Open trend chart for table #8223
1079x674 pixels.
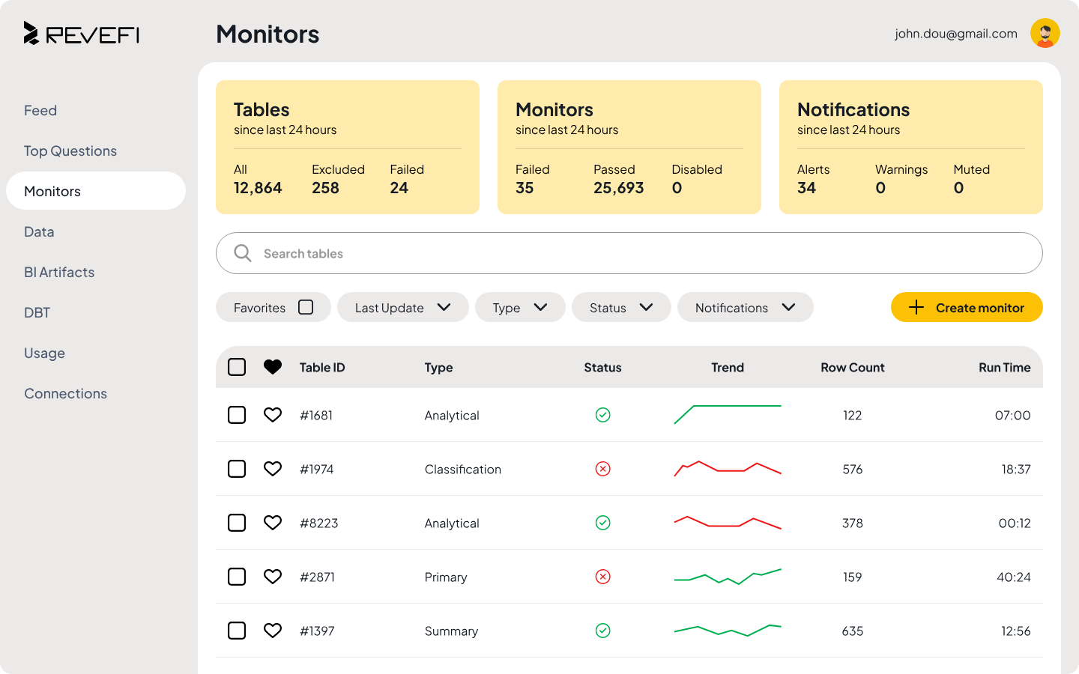point(728,522)
